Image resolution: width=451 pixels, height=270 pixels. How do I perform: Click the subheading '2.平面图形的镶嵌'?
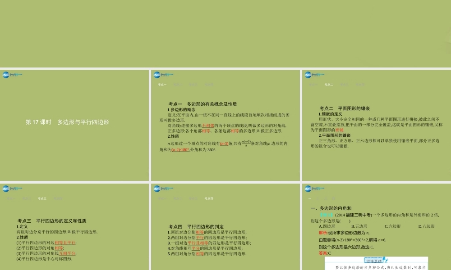335,135
